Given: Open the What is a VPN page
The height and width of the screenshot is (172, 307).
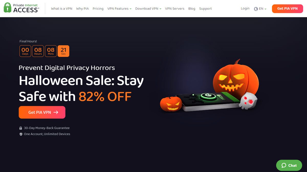Looking at the screenshot, I should [62, 9].
